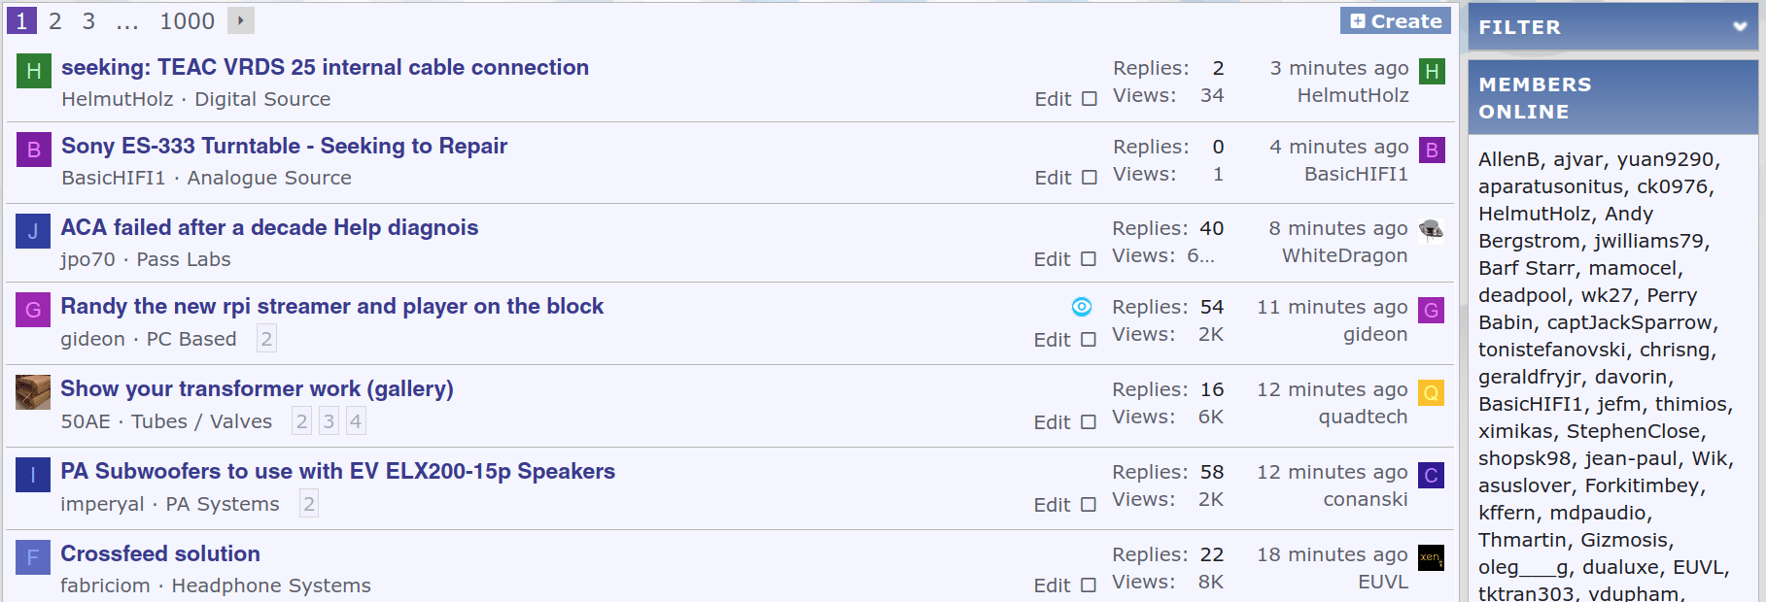Go to next page arrow

tap(240, 20)
